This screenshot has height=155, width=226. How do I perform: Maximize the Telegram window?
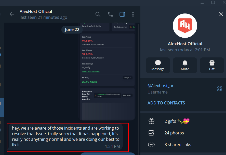[213, 3]
